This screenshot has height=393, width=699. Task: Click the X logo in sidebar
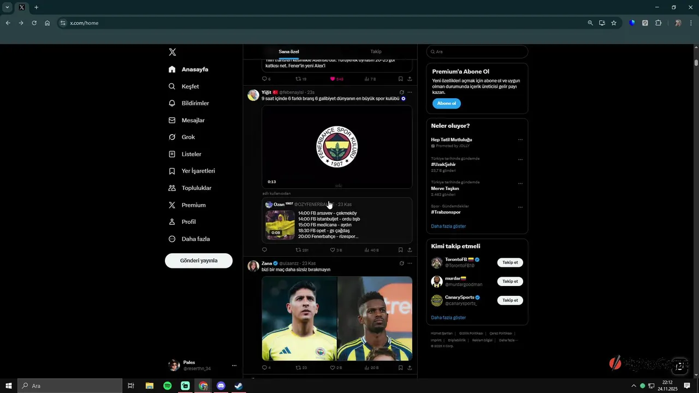(x=172, y=52)
